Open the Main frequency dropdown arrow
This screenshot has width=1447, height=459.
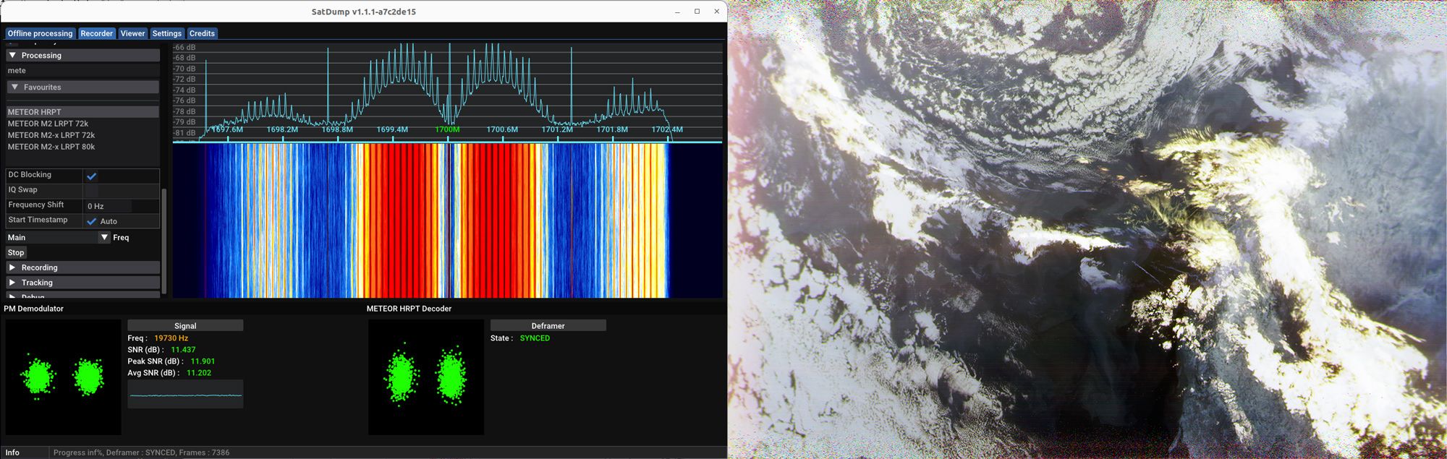(104, 237)
